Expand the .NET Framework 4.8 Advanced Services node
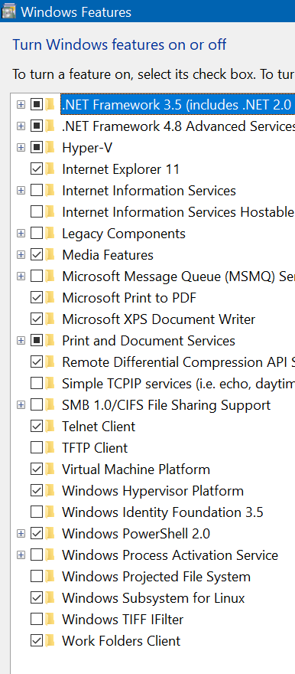The image size is (295, 674). (x=21, y=126)
